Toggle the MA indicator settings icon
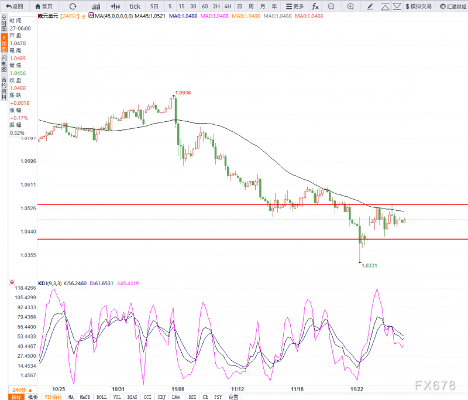The image size is (468, 400). [91, 16]
